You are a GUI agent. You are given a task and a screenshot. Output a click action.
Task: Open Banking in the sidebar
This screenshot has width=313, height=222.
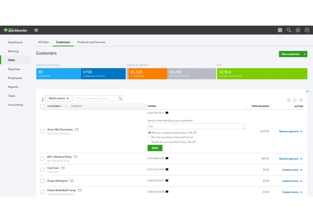[14, 51]
